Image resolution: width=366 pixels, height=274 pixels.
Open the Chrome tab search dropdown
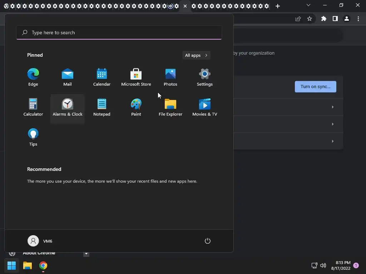pyautogui.click(x=308, y=5)
